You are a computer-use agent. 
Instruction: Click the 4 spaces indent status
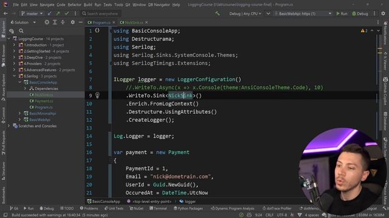pos(312,215)
